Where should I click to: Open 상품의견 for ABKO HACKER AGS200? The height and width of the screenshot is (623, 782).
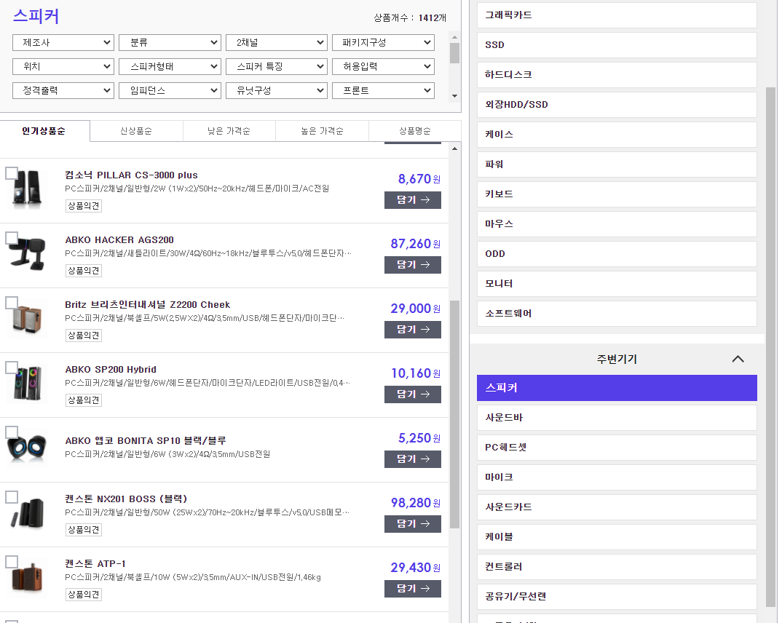[x=84, y=271]
